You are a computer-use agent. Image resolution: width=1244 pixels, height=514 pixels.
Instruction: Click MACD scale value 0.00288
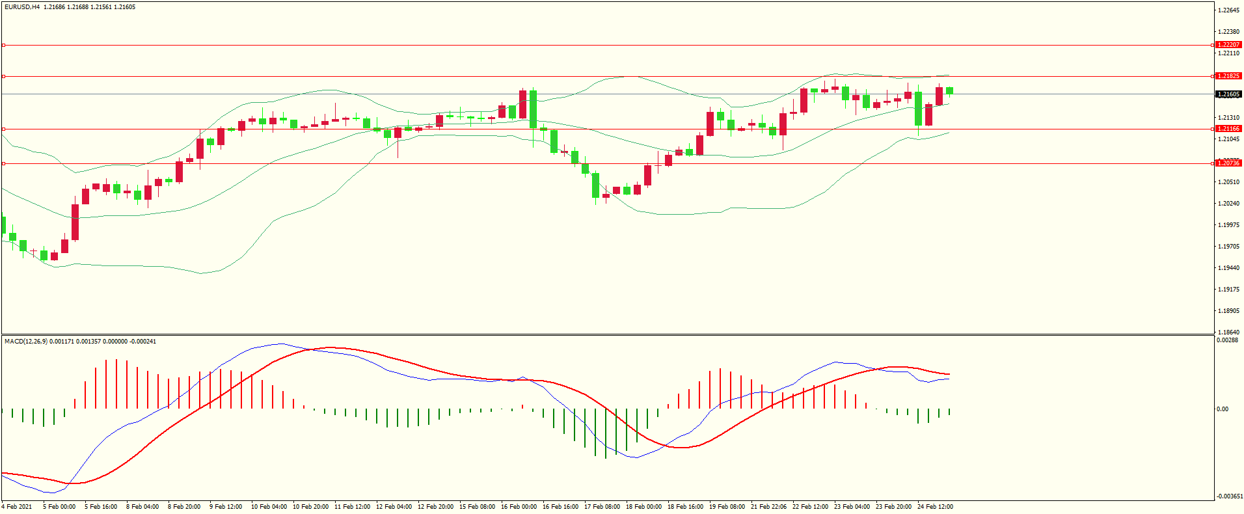[1226, 340]
